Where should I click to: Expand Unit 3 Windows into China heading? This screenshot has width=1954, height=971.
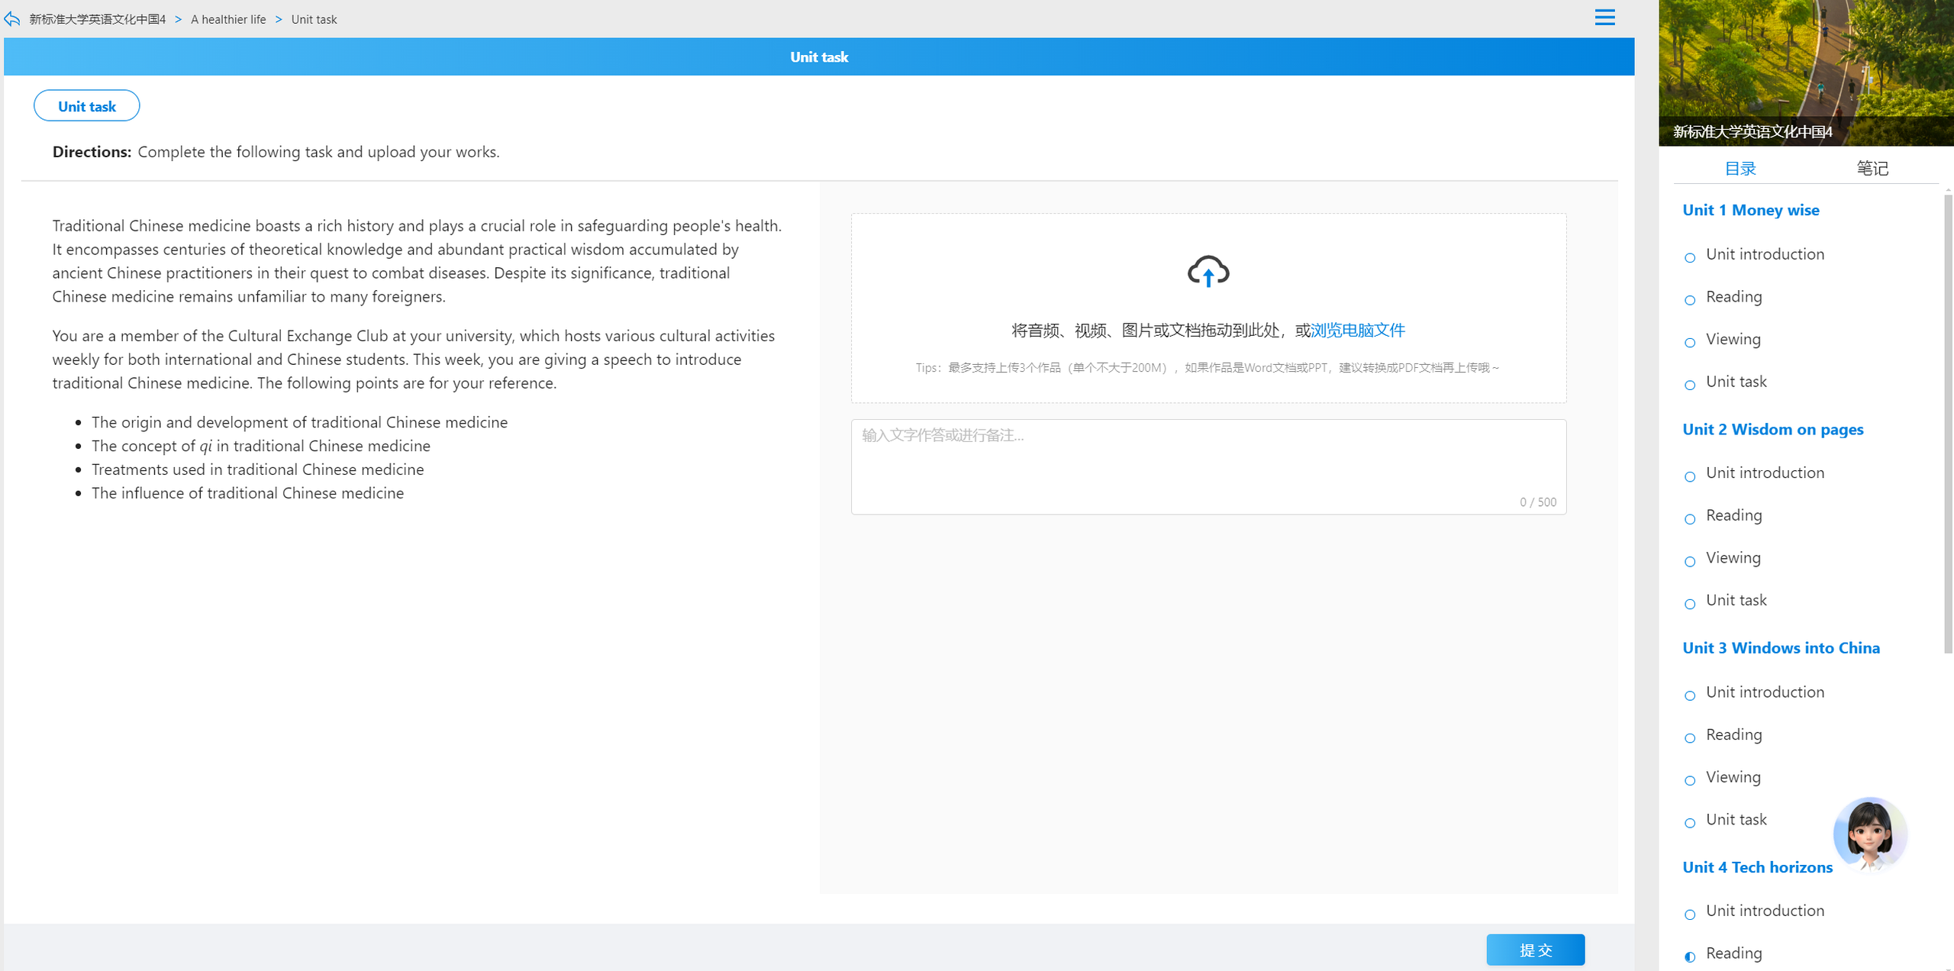coord(1781,648)
